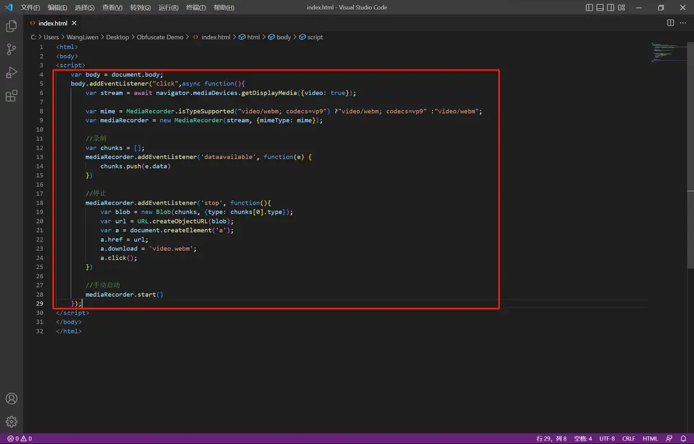Click the html symbol breadcrumb
The width and height of the screenshot is (694, 444).
pos(249,37)
